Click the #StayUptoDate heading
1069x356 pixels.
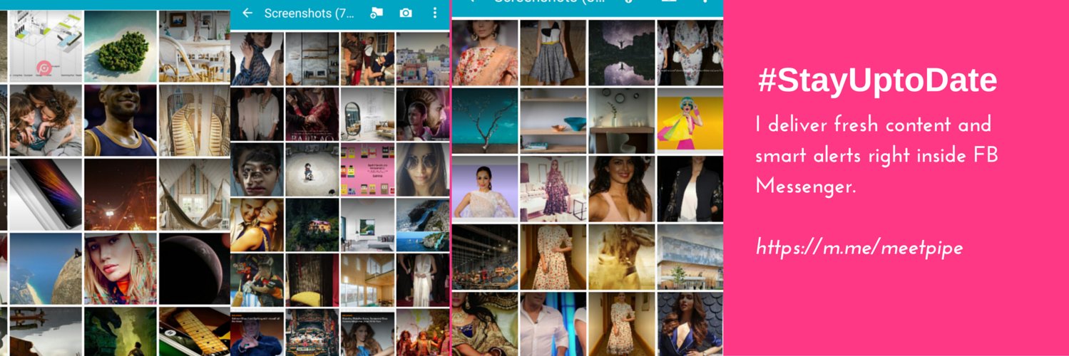pyautogui.click(x=877, y=81)
